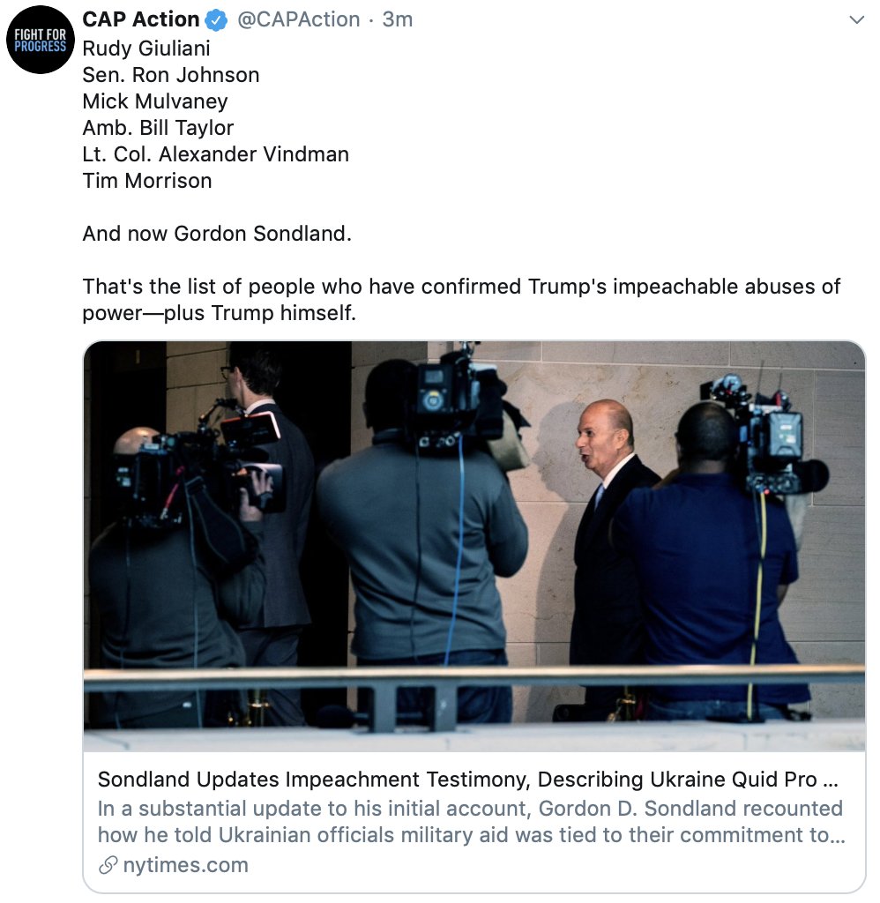Open the article photo with camera crews
The image size is (880, 903).
point(474,546)
